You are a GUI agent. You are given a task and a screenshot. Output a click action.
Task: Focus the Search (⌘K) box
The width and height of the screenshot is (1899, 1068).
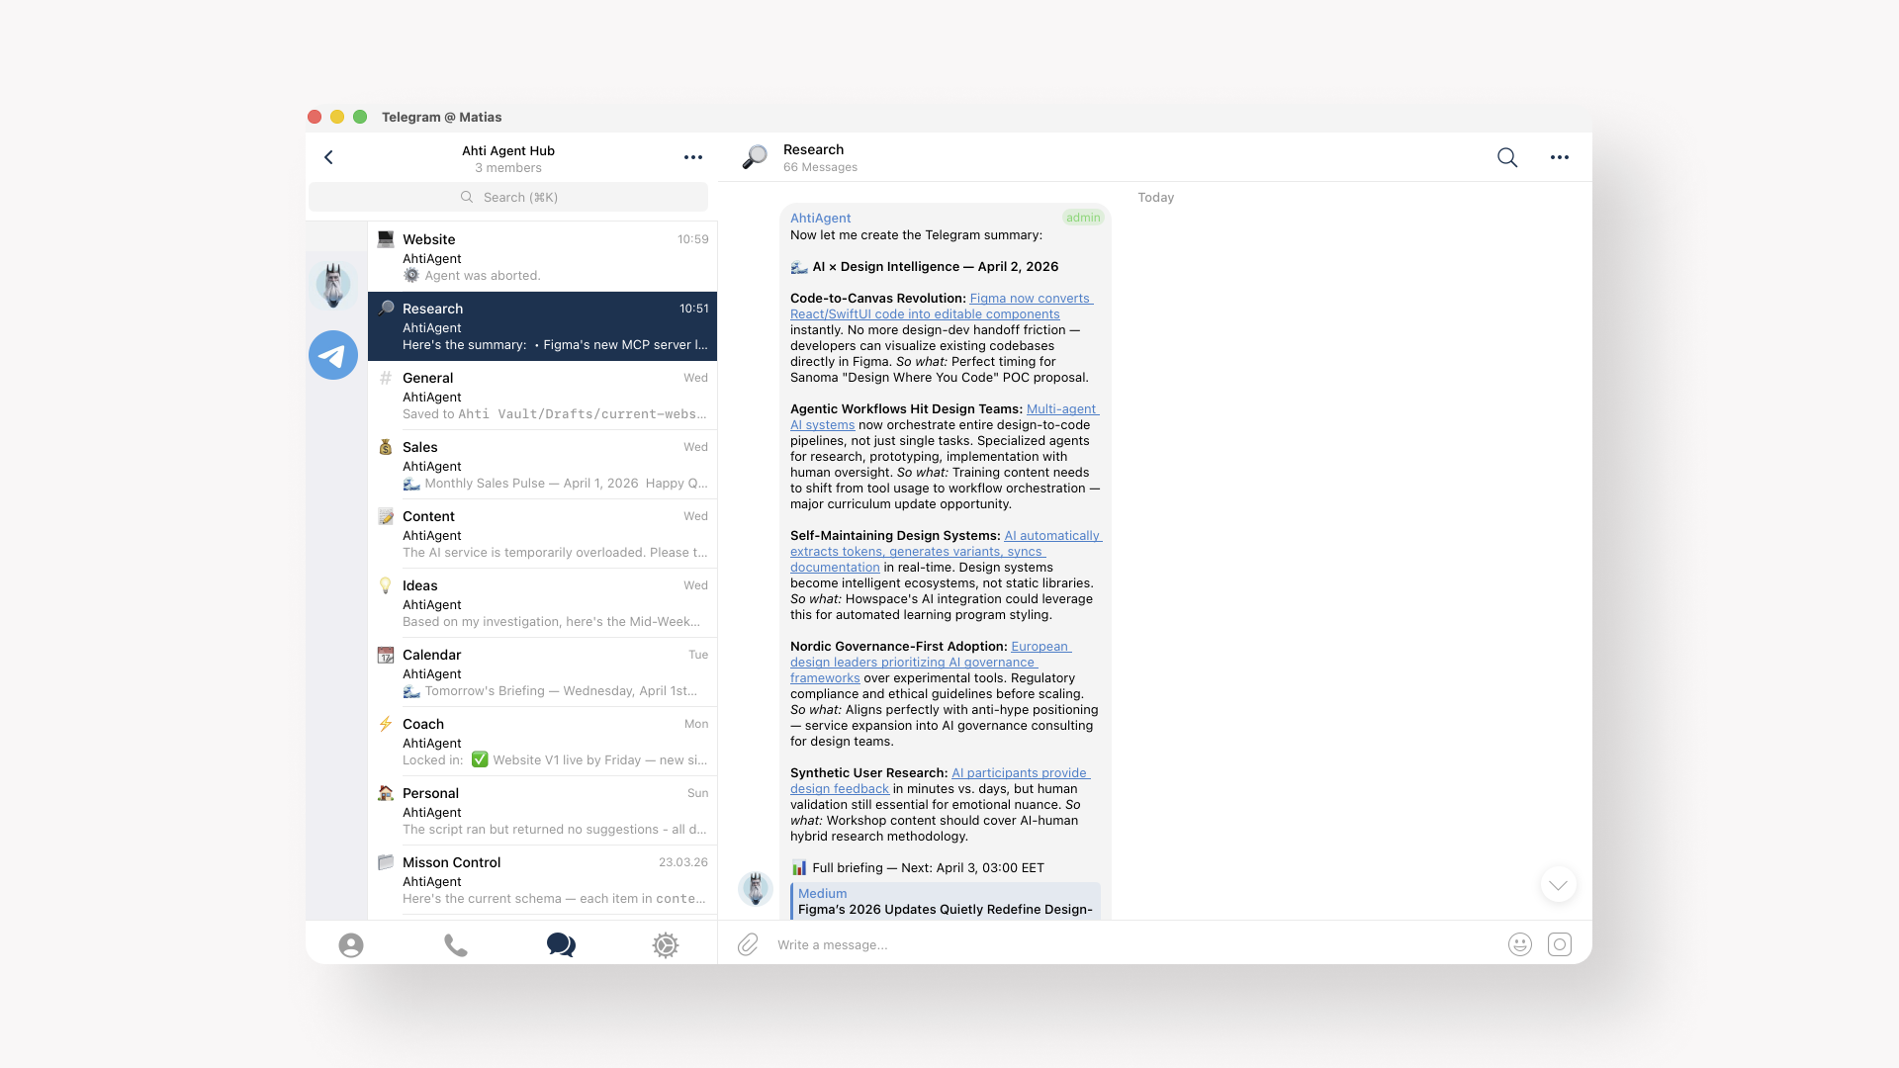508,198
